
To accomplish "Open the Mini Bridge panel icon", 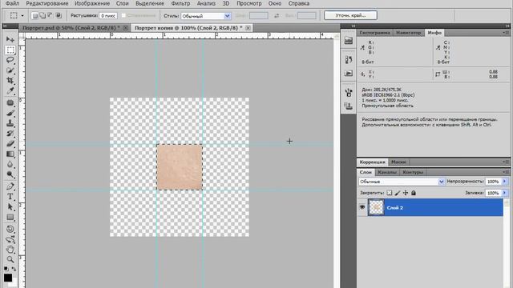I will [349, 41].
